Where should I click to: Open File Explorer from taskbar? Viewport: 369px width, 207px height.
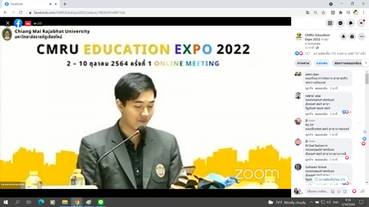click(65, 202)
